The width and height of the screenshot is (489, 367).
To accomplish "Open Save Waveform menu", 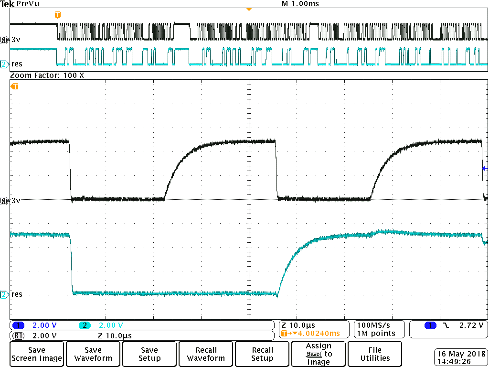I will pos(93,354).
